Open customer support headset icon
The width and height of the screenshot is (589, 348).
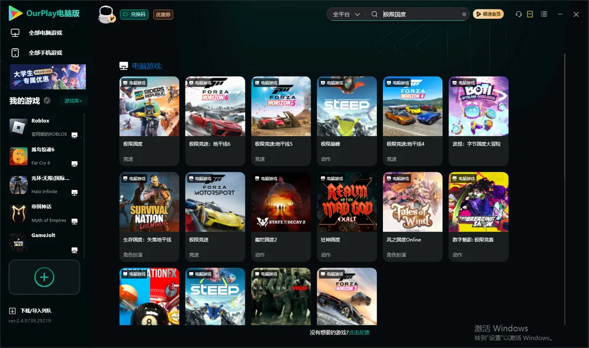[x=518, y=14]
